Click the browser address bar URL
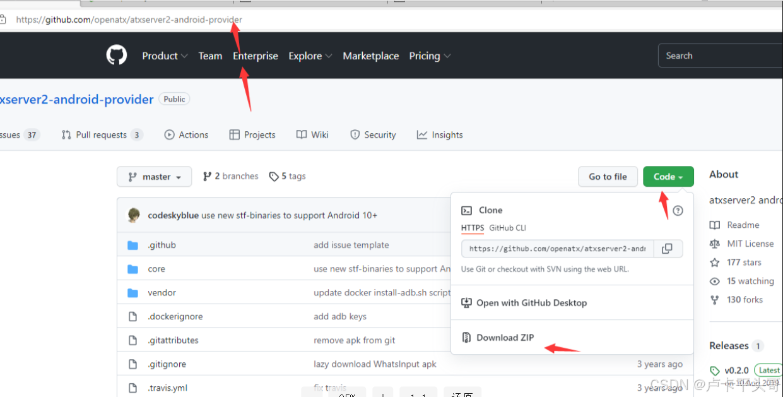The width and height of the screenshot is (783, 397). coord(129,20)
